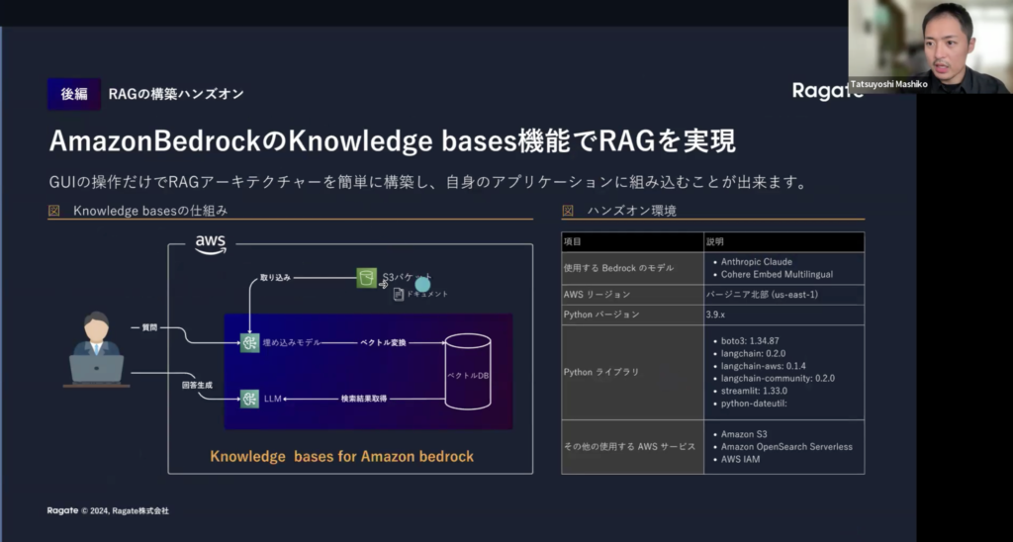
Task: Click the LLM text label
Action: (x=273, y=399)
